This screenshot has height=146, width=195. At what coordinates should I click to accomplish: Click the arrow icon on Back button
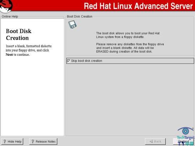click(151, 141)
